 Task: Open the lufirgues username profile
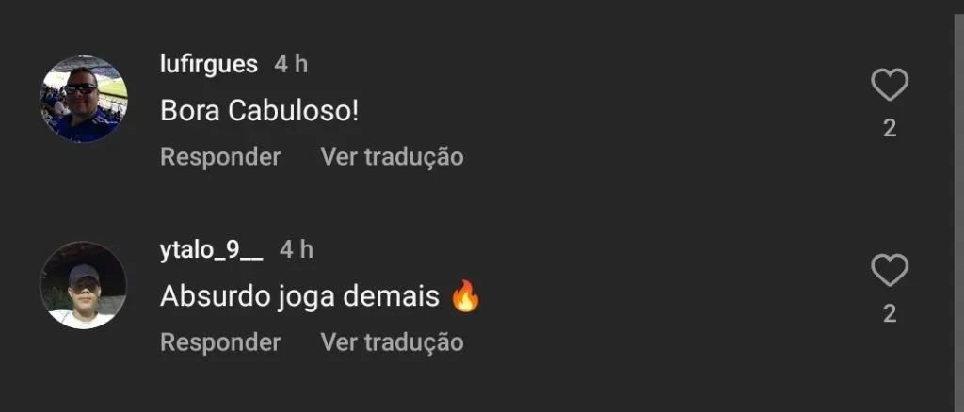[208, 64]
